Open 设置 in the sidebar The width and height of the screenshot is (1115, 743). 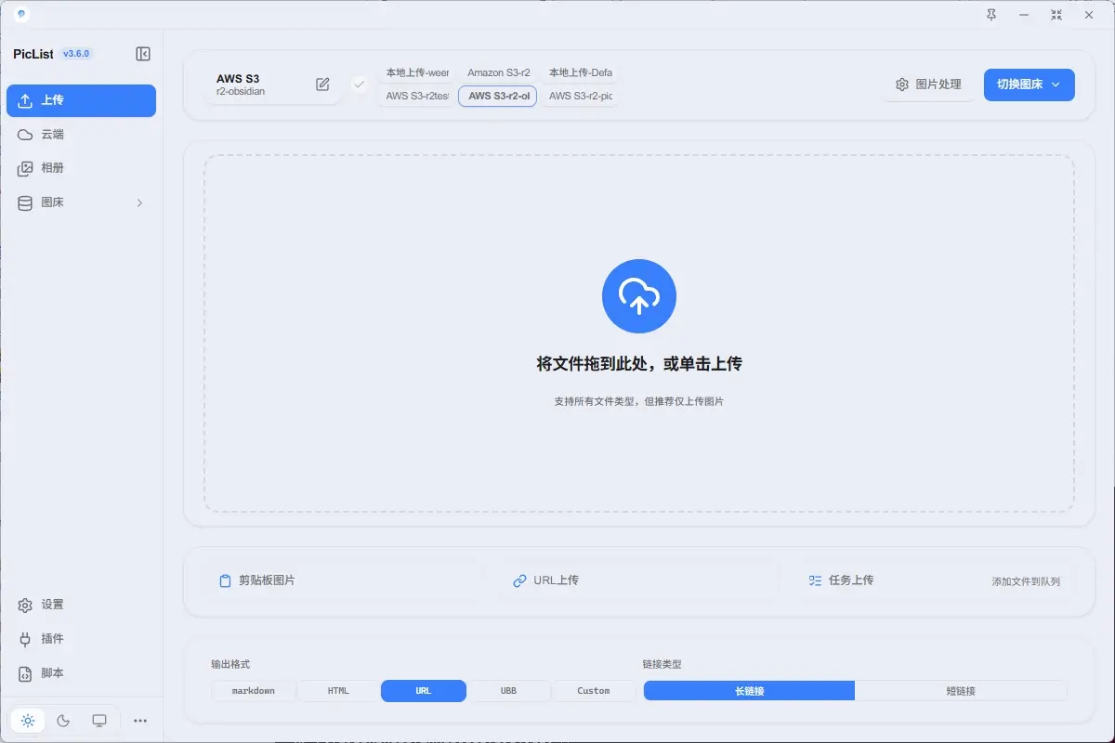(x=81, y=605)
